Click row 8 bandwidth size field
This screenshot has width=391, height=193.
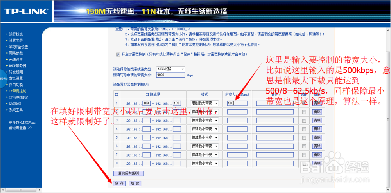pos(237,163)
